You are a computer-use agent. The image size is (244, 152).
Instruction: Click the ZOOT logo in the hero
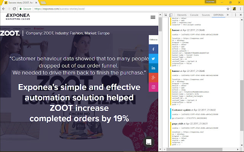(x=10, y=33)
